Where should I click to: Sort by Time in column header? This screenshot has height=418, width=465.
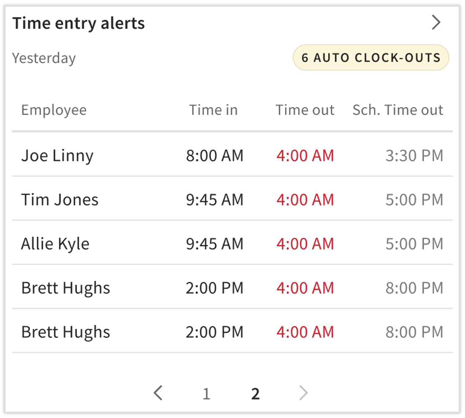coord(213,110)
